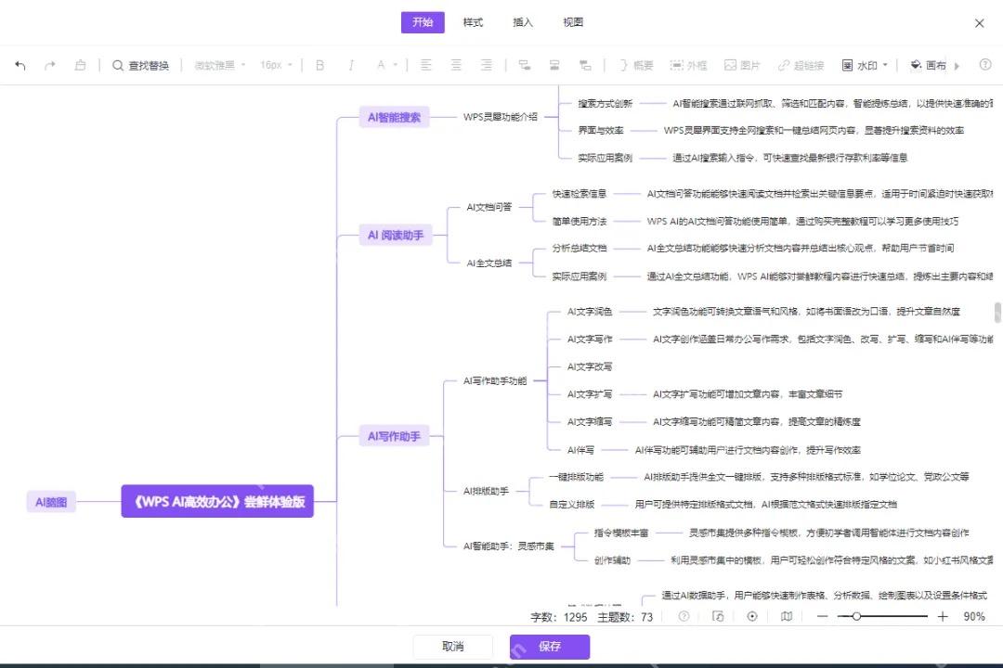Image resolution: width=1003 pixels, height=668 pixels.
Task: Select the AI文字扩写 node
Action: [590, 394]
